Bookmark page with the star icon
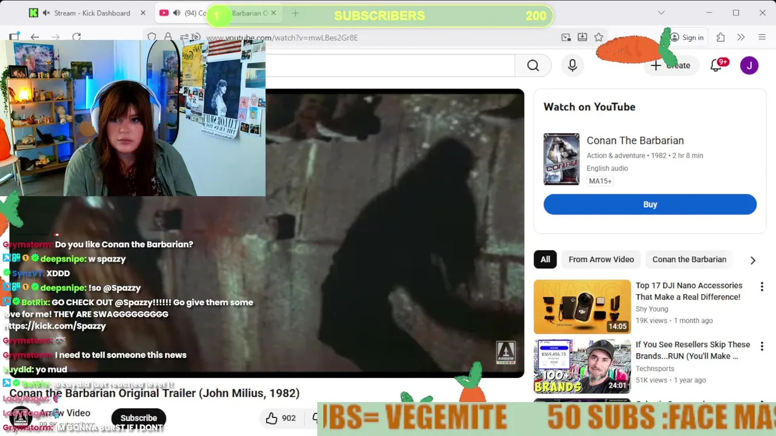The height and width of the screenshot is (436, 776). coord(598,38)
